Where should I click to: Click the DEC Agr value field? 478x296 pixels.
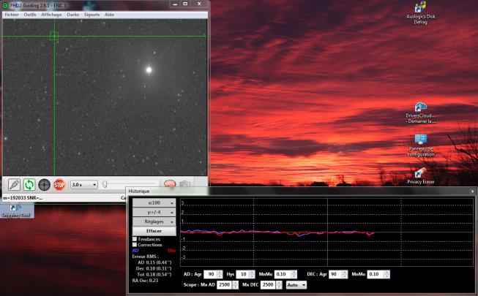point(335,274)
